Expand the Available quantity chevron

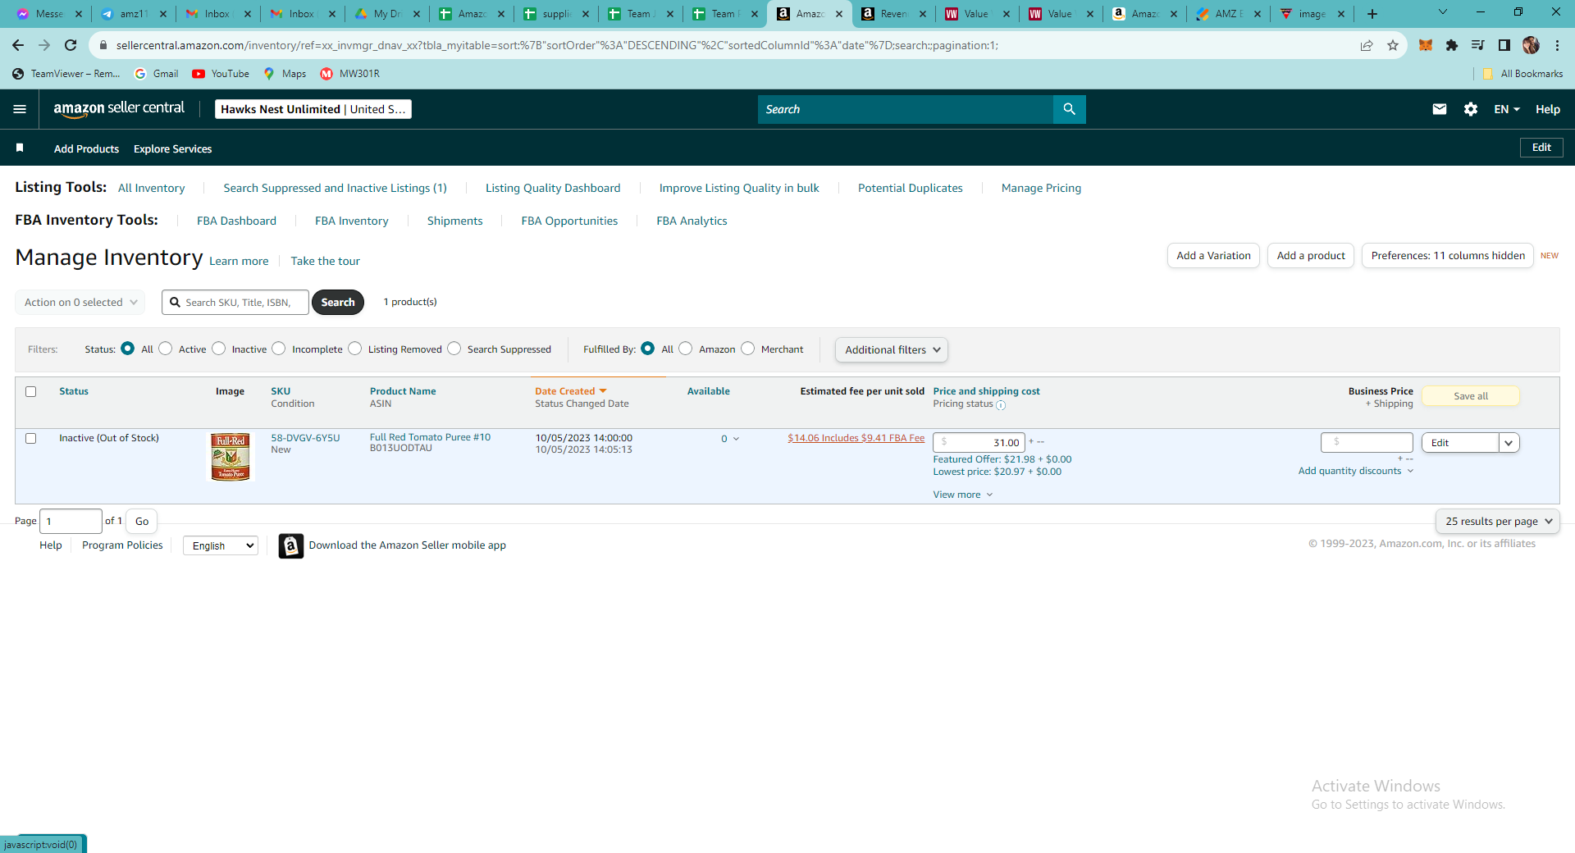pos(736,439)
